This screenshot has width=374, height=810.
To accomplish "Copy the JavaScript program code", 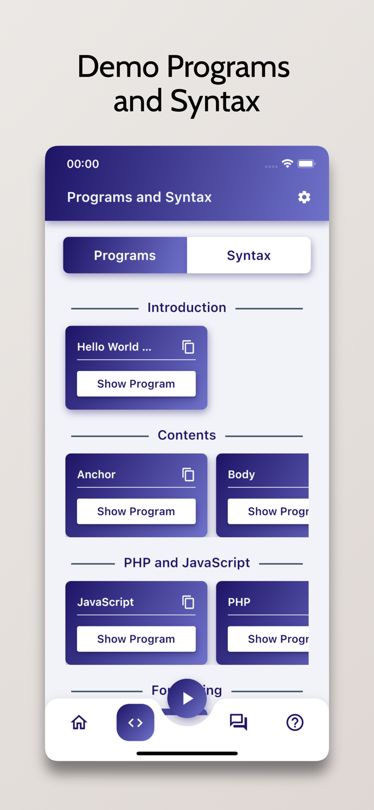I will click(188, 602).
